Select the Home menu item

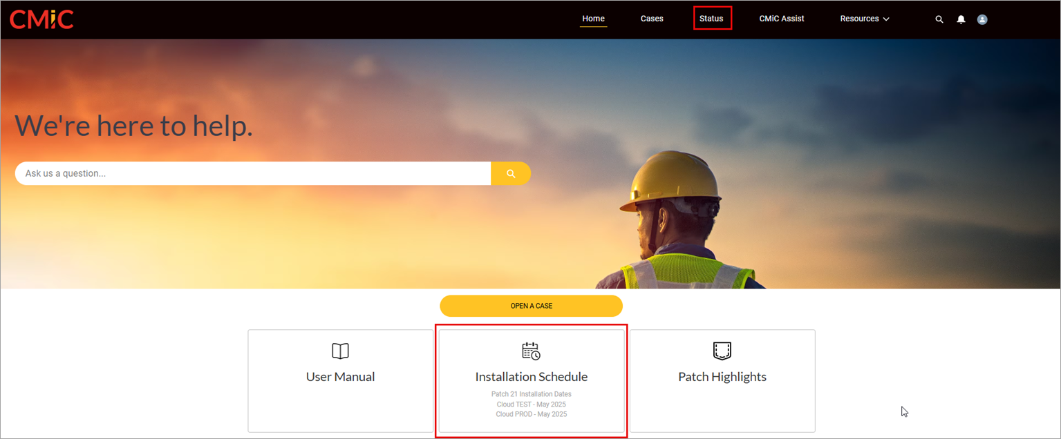(593, 19)
